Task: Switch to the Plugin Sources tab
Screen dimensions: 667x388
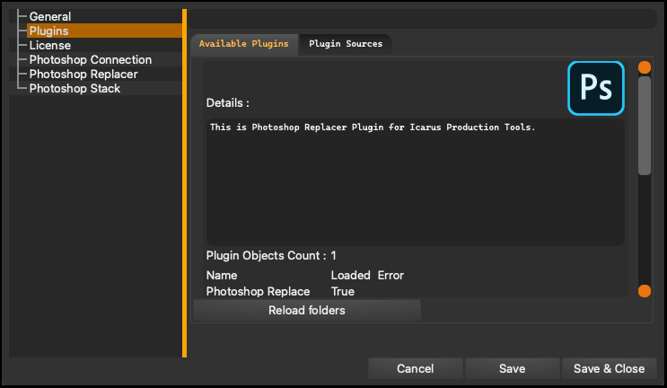Action: [x=346, y=44]
